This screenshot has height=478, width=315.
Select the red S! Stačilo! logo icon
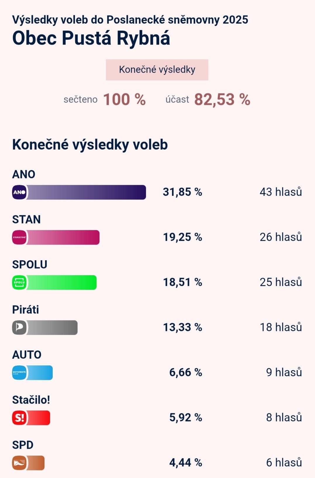tap(19, 418)
